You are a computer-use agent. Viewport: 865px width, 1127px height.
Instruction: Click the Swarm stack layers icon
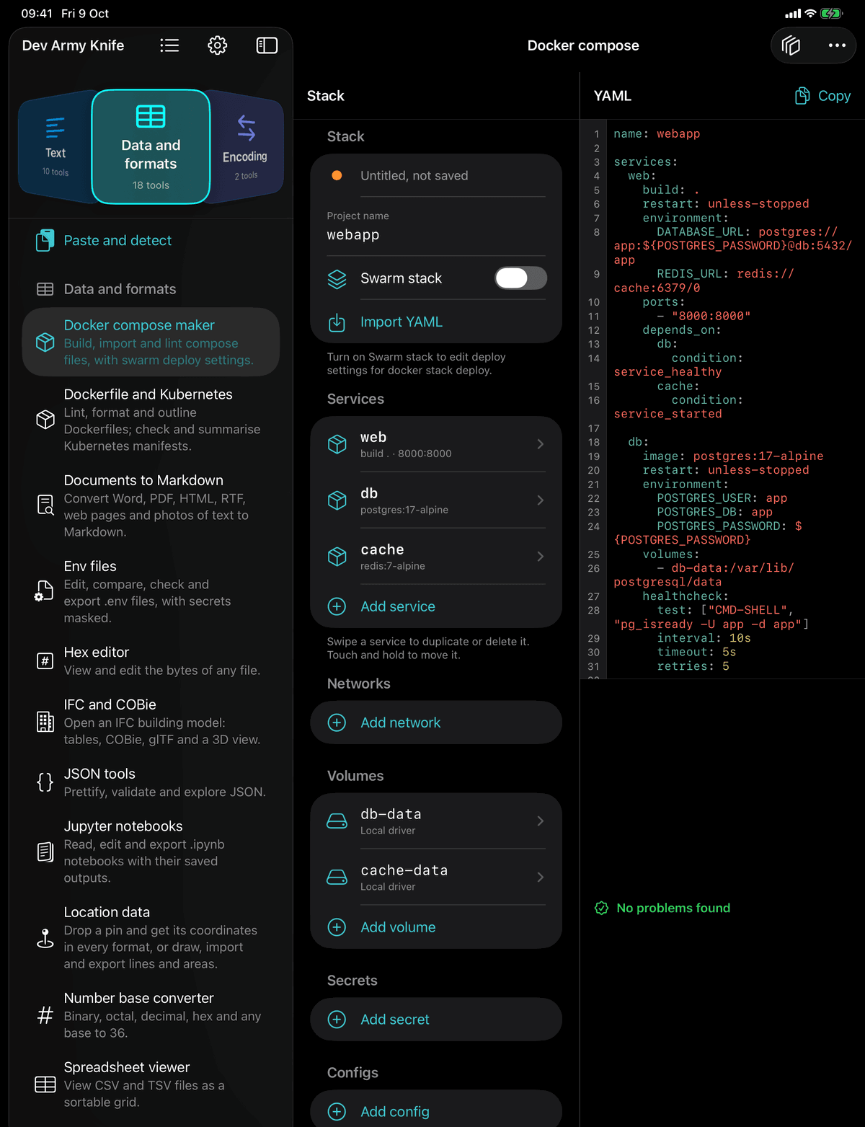(337, 279)
